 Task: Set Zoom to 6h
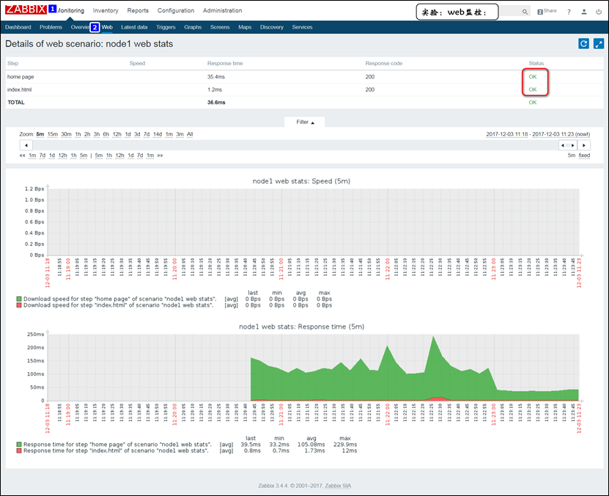click(106, 134)
